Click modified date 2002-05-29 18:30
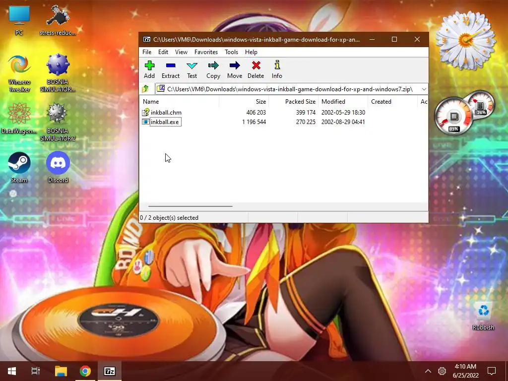508x381 pixels. coord(343,113)
